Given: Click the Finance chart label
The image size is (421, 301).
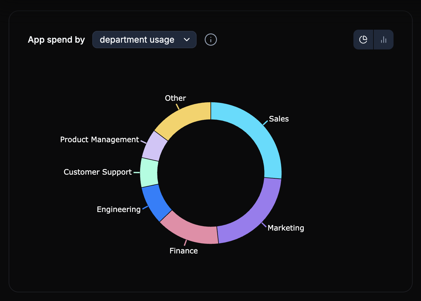Looking at the screenshot, I should 184,251.
